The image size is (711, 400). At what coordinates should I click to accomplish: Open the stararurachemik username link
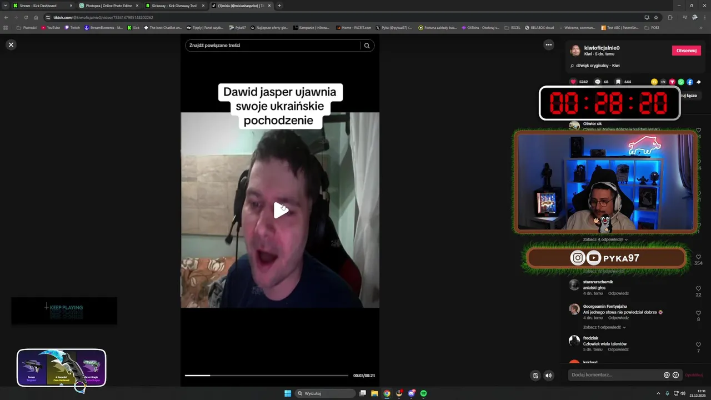[598, 282]
